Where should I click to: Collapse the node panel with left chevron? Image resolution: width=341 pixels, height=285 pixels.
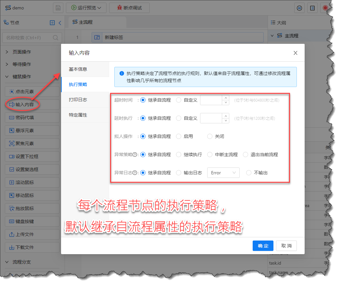pos(60,23)
